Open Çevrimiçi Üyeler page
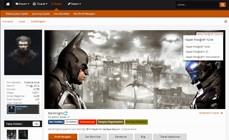The height and width of the screenshot is (140, 229). tap(41, 14)
